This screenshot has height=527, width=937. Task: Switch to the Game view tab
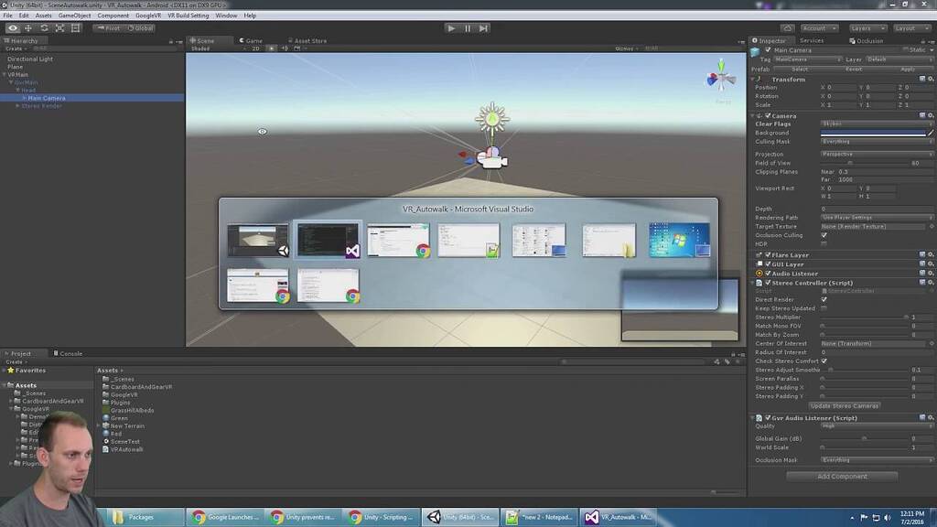coord(252,40)
